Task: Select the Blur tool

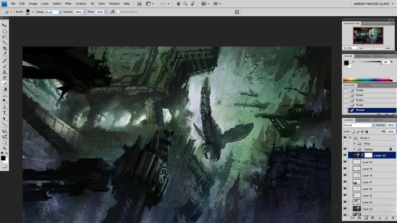Action: coord(4,95)
